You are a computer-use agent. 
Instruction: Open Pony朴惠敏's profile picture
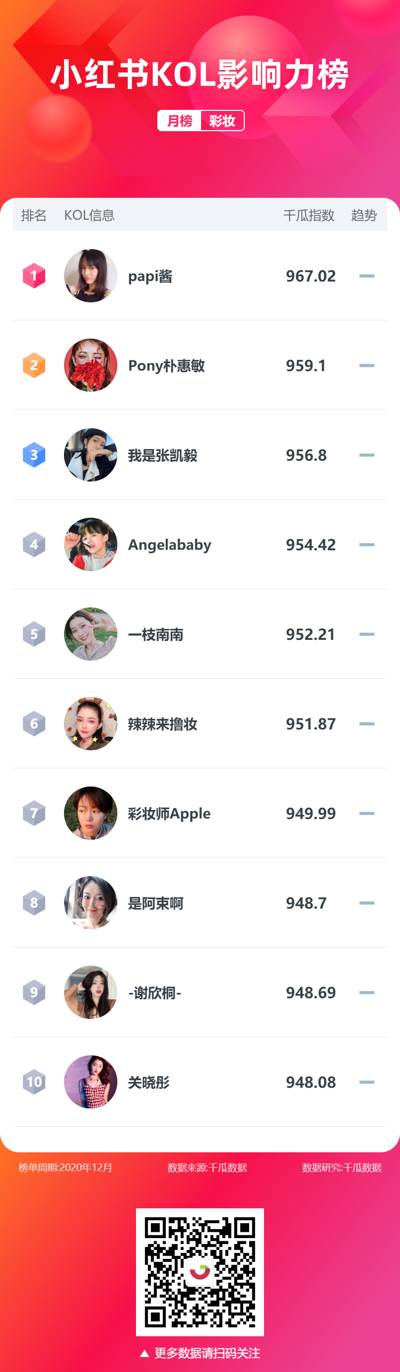(91, 365)
